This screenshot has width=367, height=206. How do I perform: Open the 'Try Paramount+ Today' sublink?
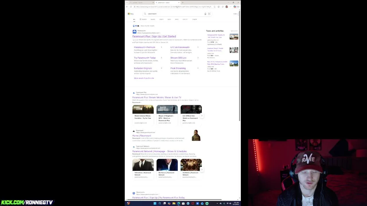pyautogui.click(x=145, y=58)
